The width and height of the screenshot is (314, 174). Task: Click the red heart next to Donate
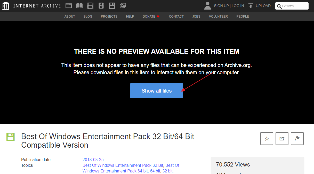(158, 17)
